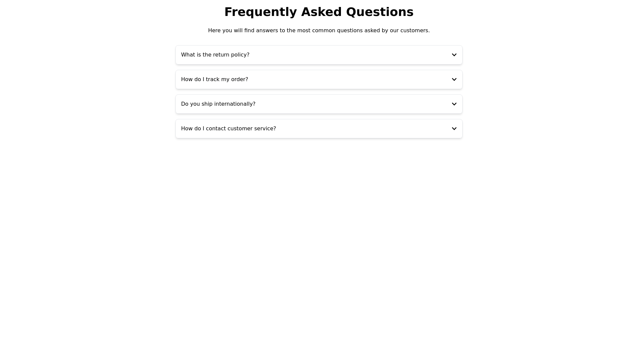
Task: Click the chevron next to the customer service question
Action: coord(454,129)
